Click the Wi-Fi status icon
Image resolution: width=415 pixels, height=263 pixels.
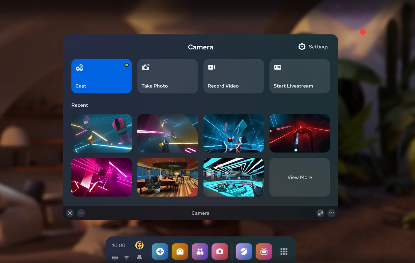coord(127,258)
